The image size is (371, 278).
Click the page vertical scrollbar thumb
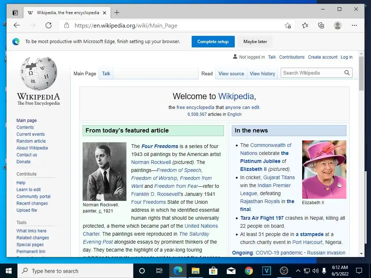[361, 73]
